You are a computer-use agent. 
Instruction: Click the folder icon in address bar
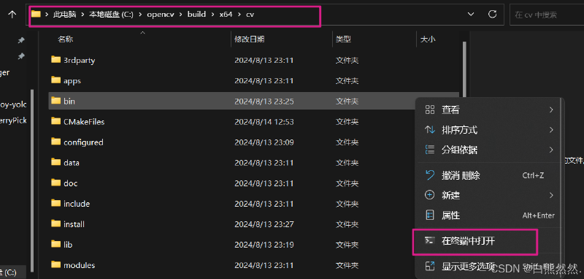click(x=36, y=14)
